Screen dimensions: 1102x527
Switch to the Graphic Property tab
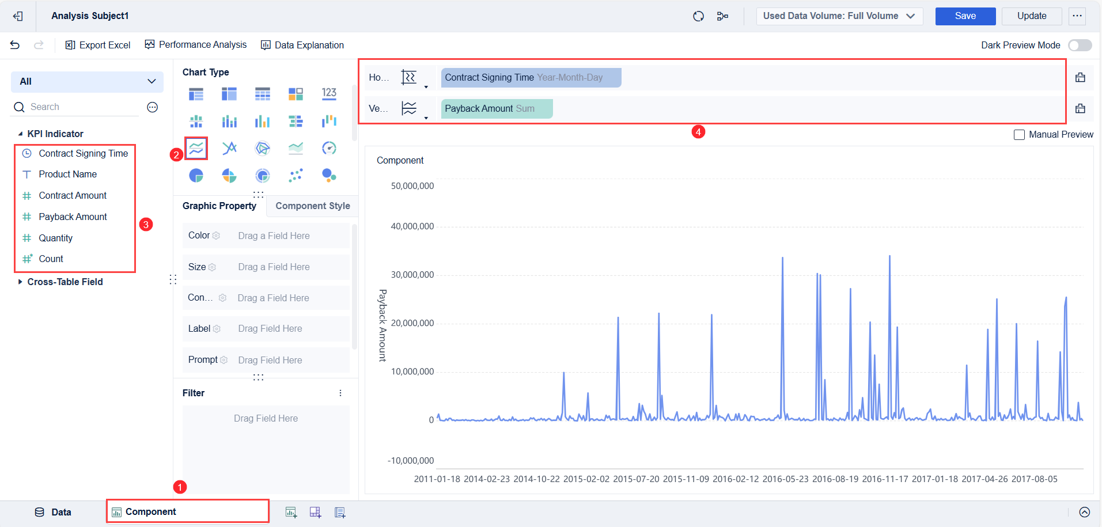pos(219,206)
